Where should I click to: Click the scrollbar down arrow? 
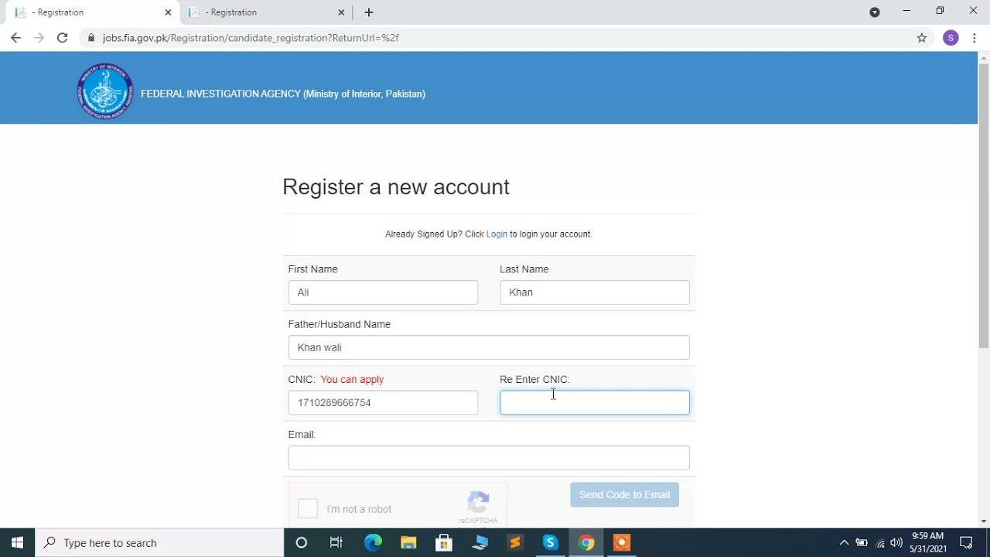click(984, 521)
